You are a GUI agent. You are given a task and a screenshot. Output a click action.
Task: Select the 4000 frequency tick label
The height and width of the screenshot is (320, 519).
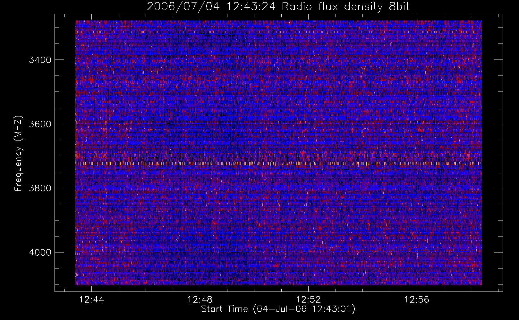(x=40, y=252)
